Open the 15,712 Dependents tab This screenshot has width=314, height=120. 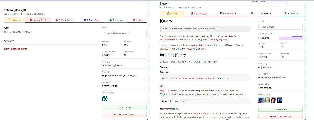click(261, 13)
